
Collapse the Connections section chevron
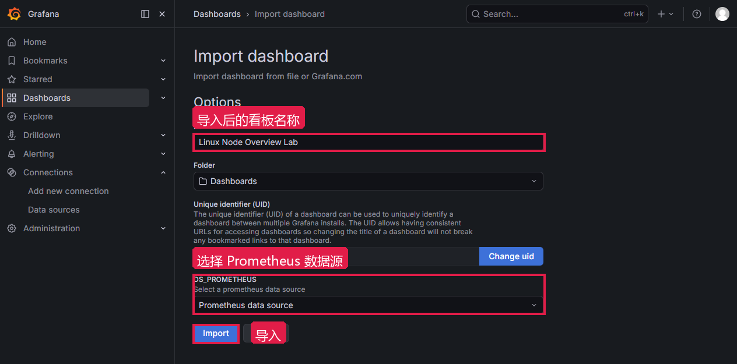pos(163,172)
